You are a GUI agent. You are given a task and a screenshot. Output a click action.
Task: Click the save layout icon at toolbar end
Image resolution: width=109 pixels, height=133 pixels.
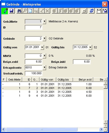104,11
